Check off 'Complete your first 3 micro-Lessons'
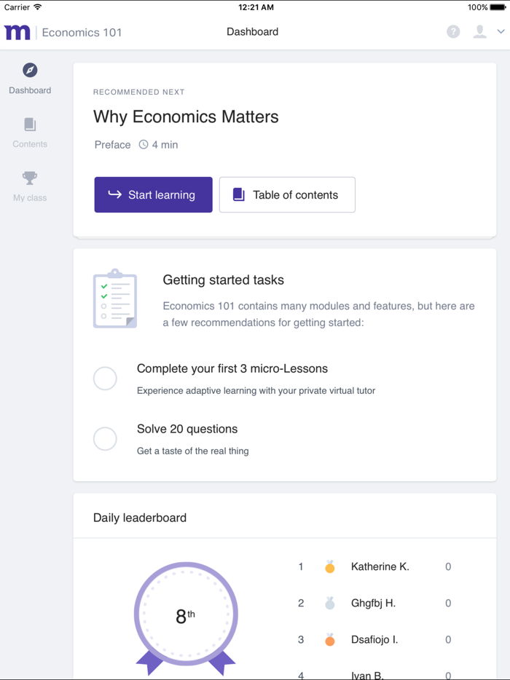 105,378
